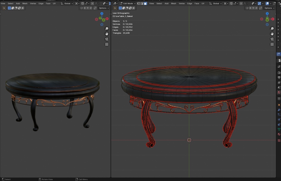Open the Render properties tab
The image size is (281, 181).
[x=279, y=73]
